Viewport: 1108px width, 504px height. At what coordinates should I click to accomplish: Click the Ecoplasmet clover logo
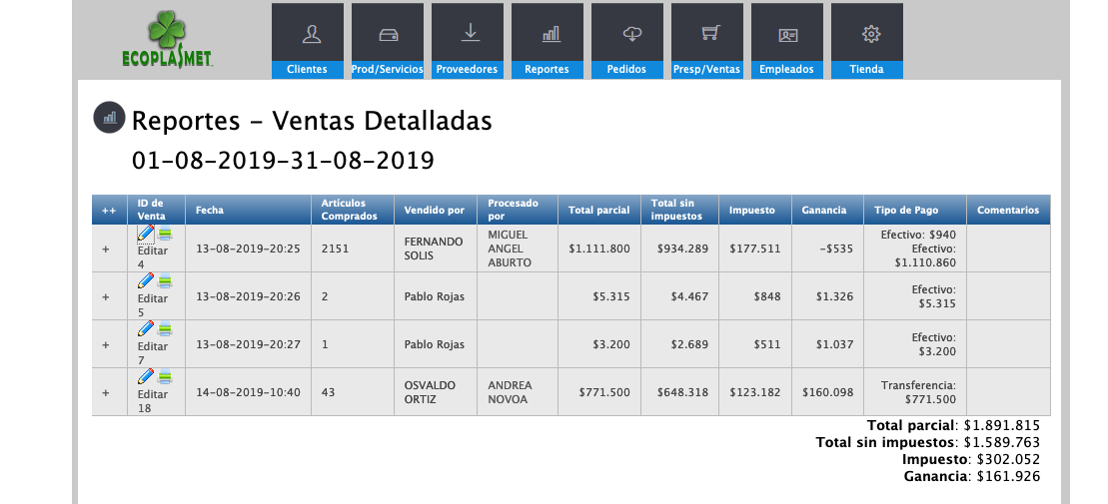click(x=165, y=40)
